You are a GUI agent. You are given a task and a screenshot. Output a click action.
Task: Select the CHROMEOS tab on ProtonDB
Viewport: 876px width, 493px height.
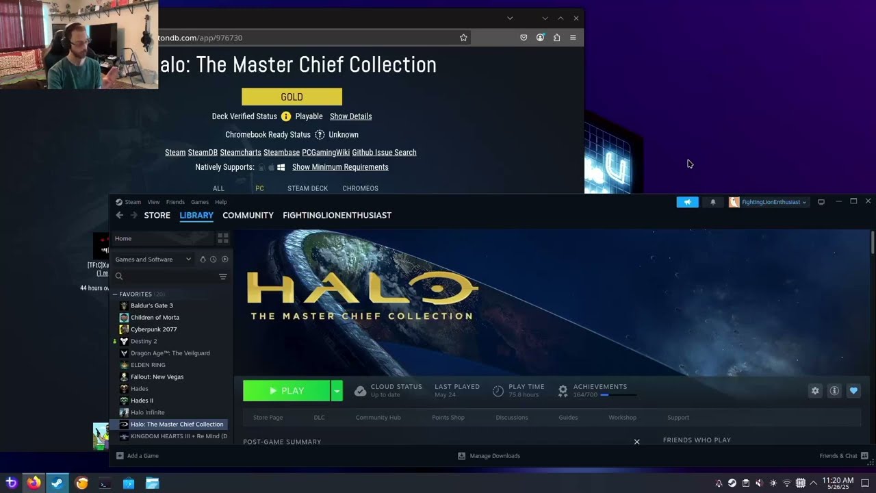pos(360,188)
